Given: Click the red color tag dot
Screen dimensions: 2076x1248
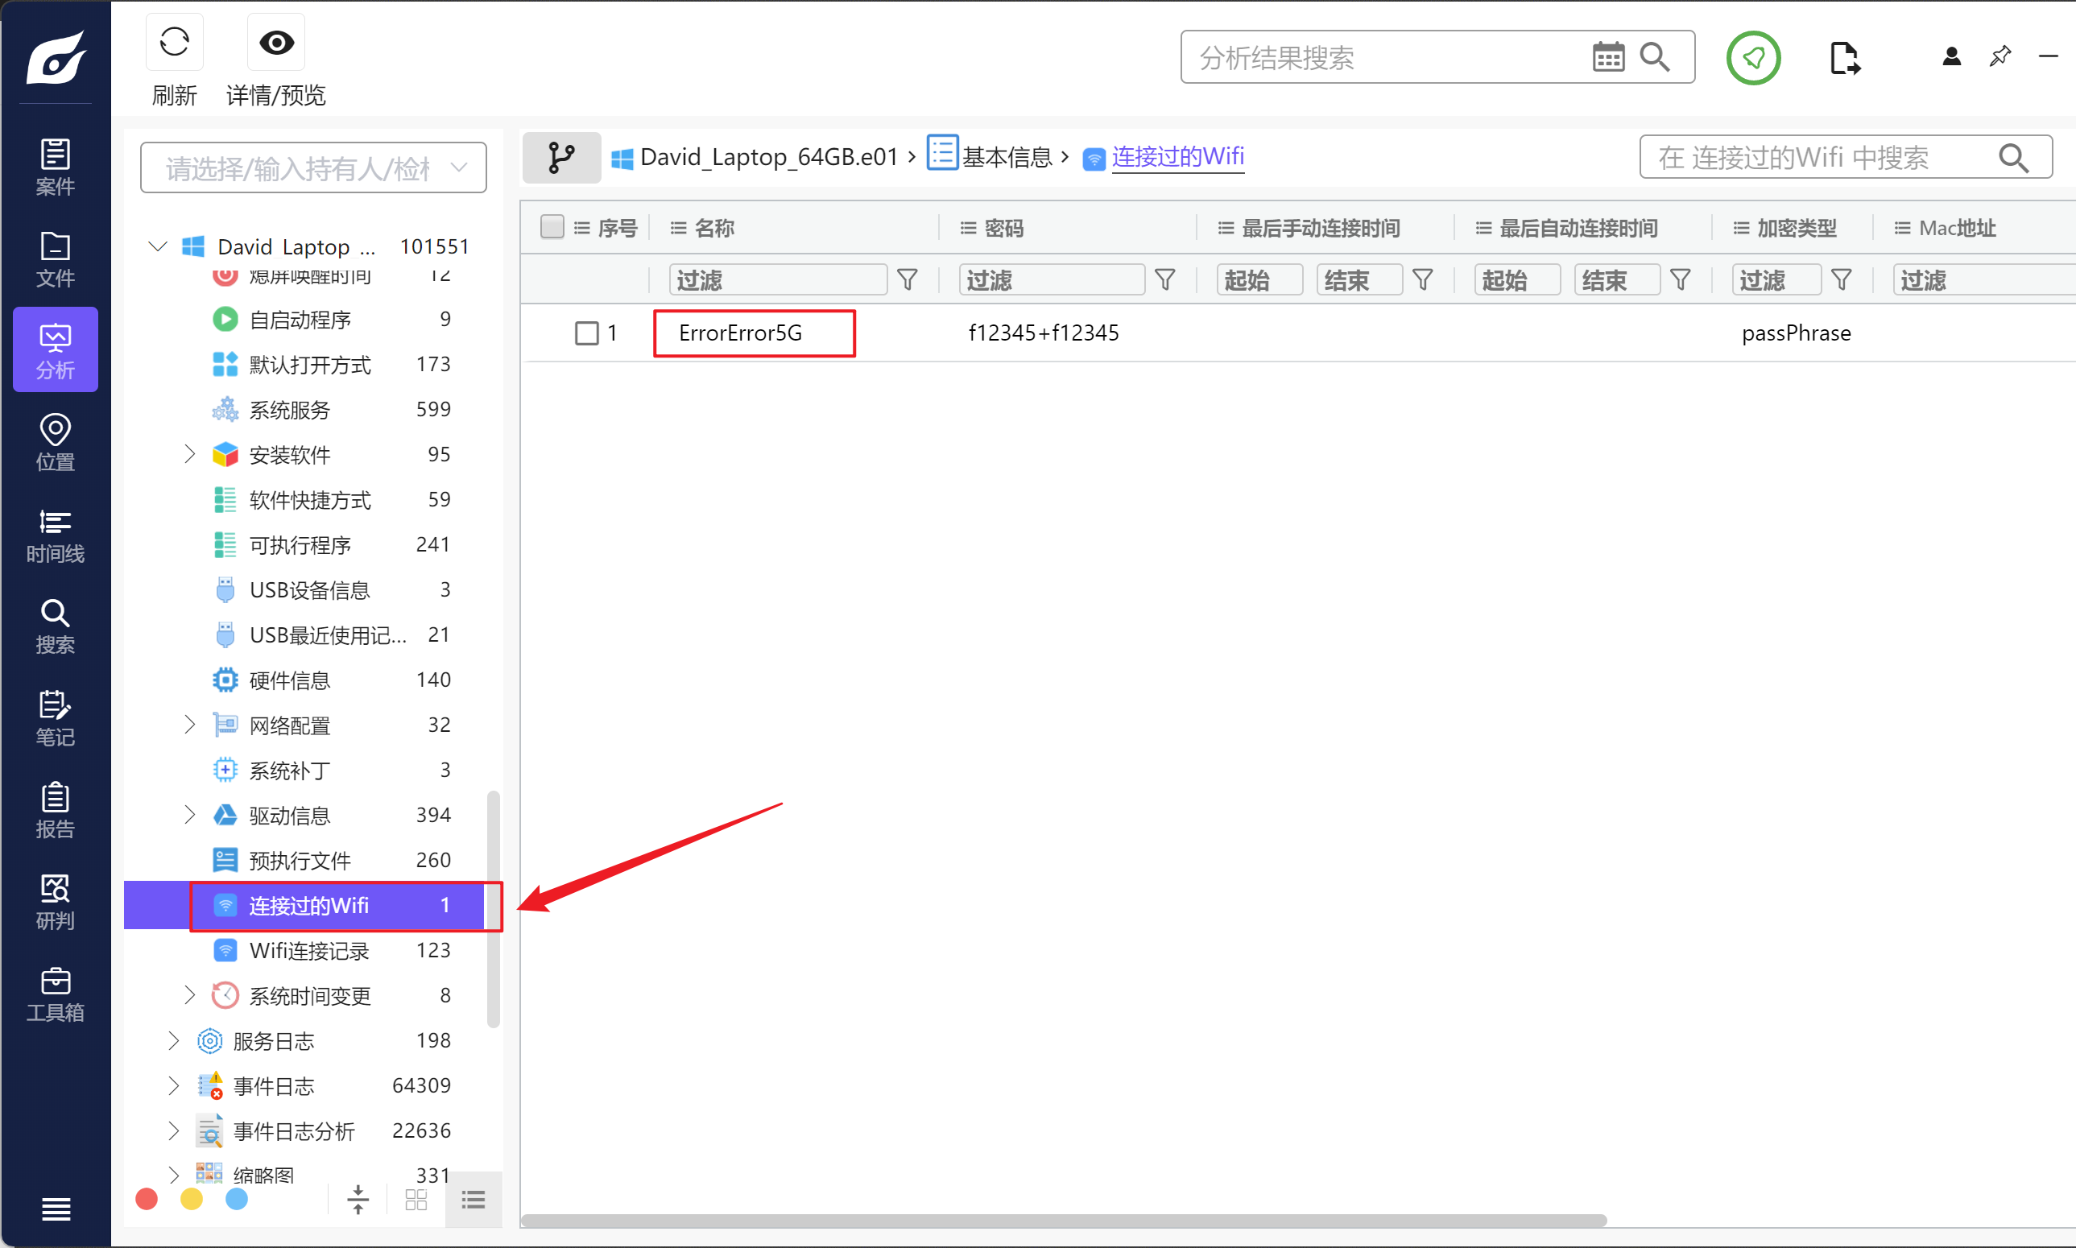Looking at the screenshot, I should [147, 1199].
